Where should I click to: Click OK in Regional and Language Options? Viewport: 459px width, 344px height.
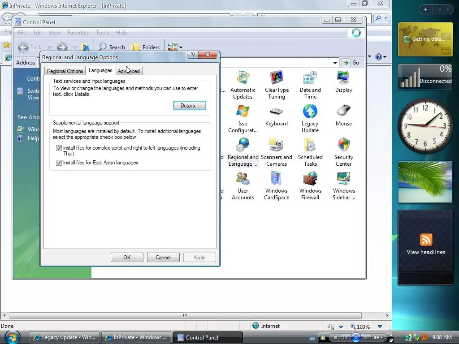(127, 258)
